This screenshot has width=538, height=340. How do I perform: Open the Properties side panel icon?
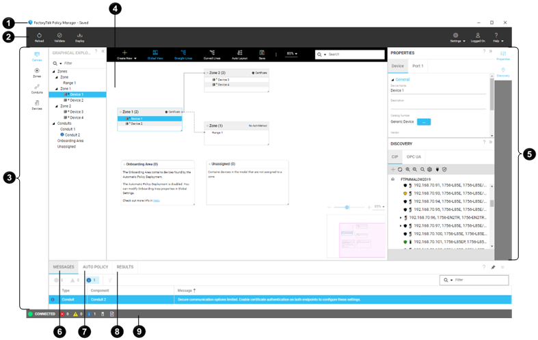click(503, 55)
